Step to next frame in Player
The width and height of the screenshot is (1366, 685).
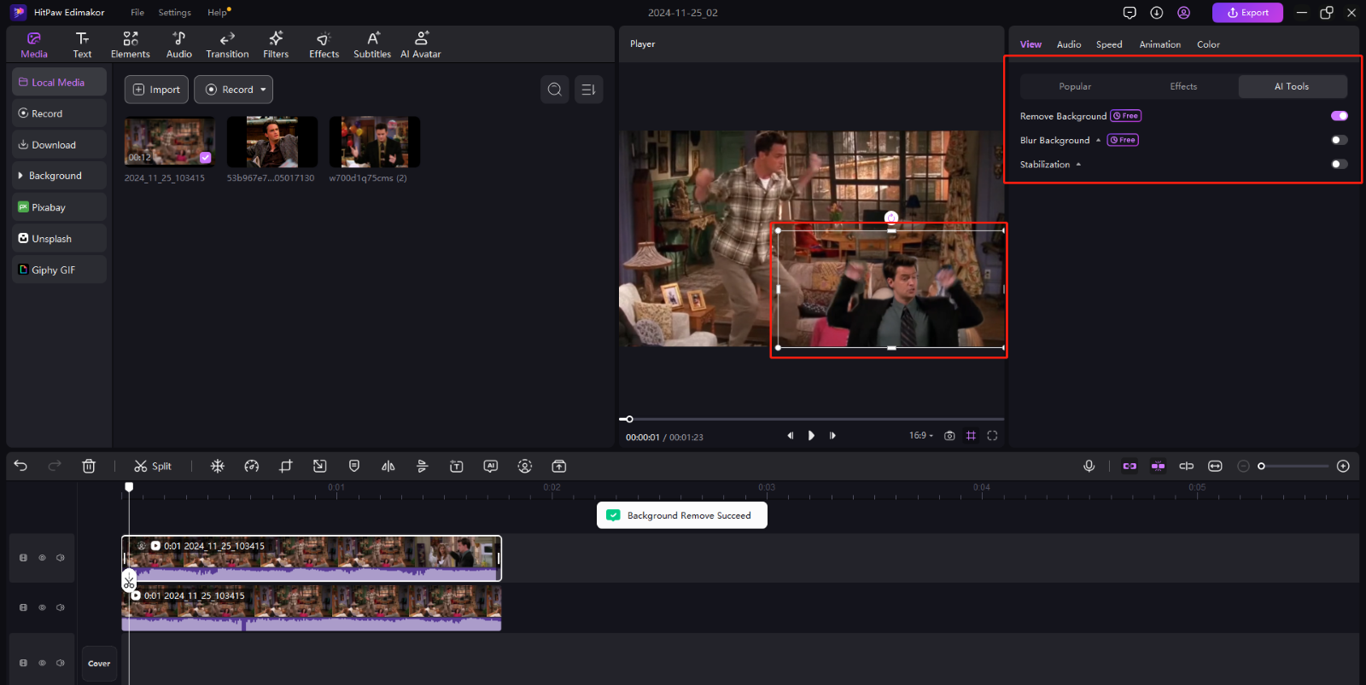pos(832,435)
